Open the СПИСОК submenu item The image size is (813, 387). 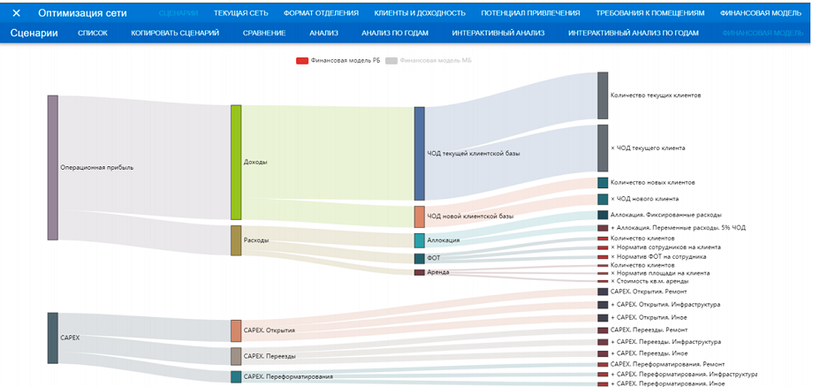(93, 34)
